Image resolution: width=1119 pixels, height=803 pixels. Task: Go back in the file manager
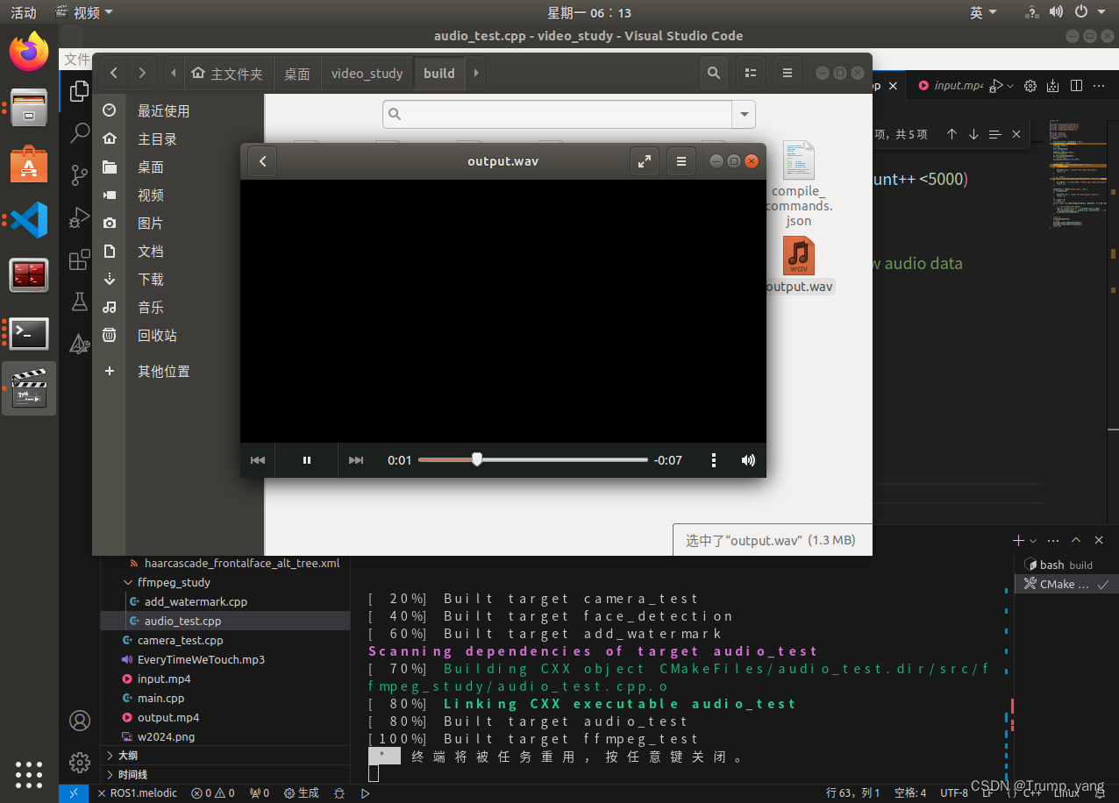pos(114,73)
